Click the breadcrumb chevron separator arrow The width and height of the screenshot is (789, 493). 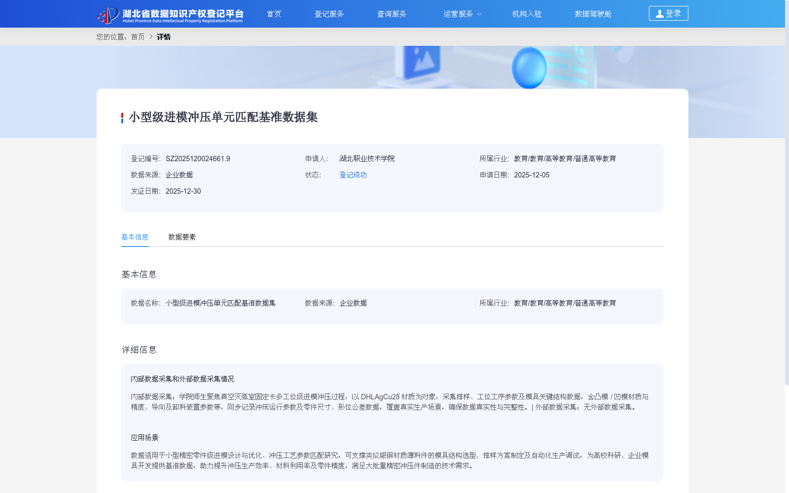pyautogui.click(x=151, y=36)
